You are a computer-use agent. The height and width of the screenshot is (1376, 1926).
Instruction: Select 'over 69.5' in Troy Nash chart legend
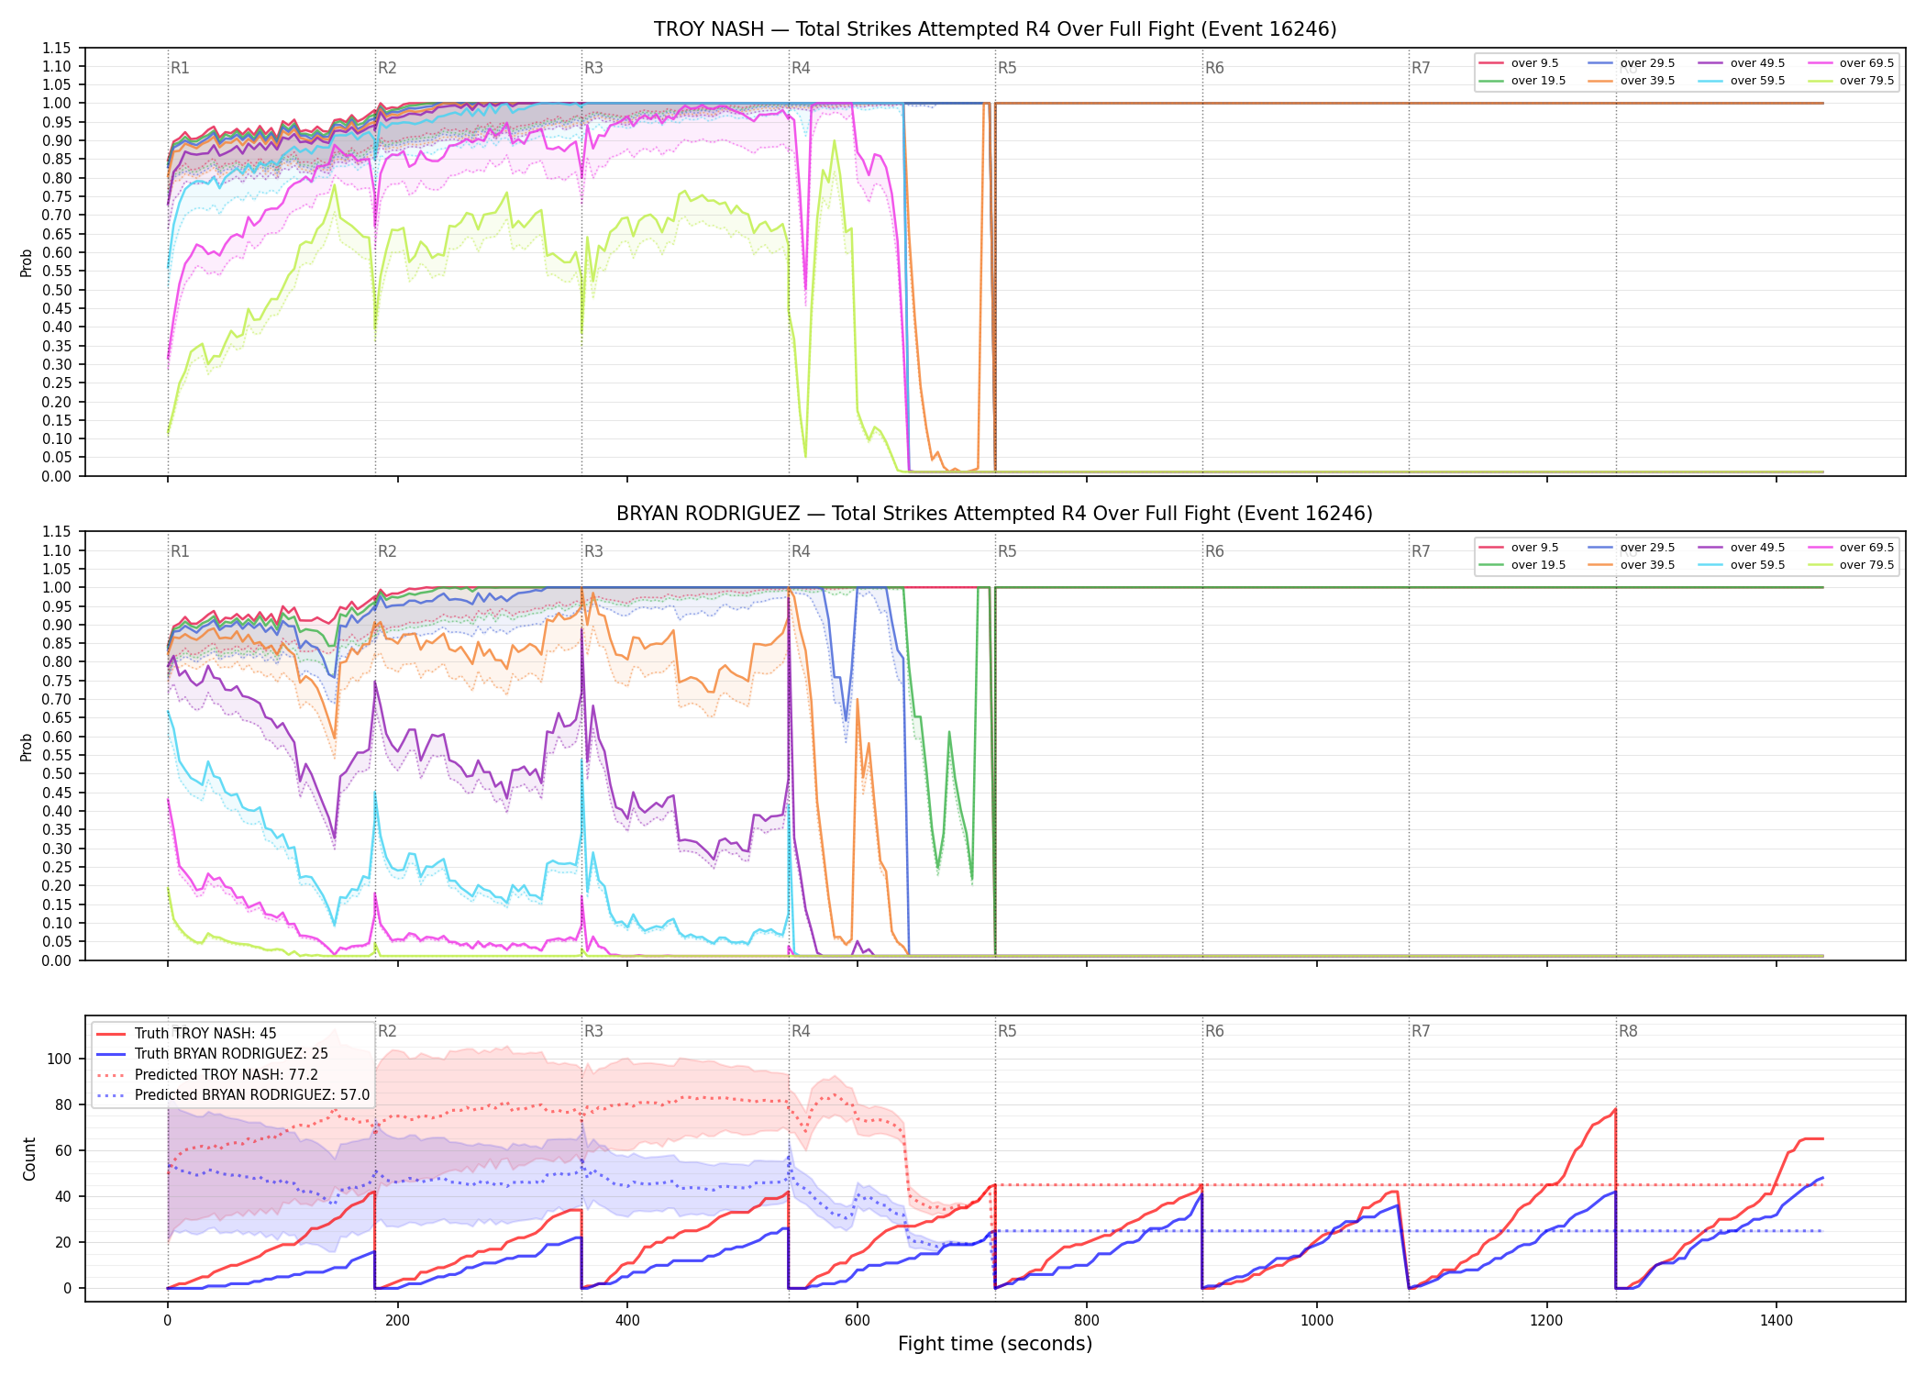click(1851, 63)
